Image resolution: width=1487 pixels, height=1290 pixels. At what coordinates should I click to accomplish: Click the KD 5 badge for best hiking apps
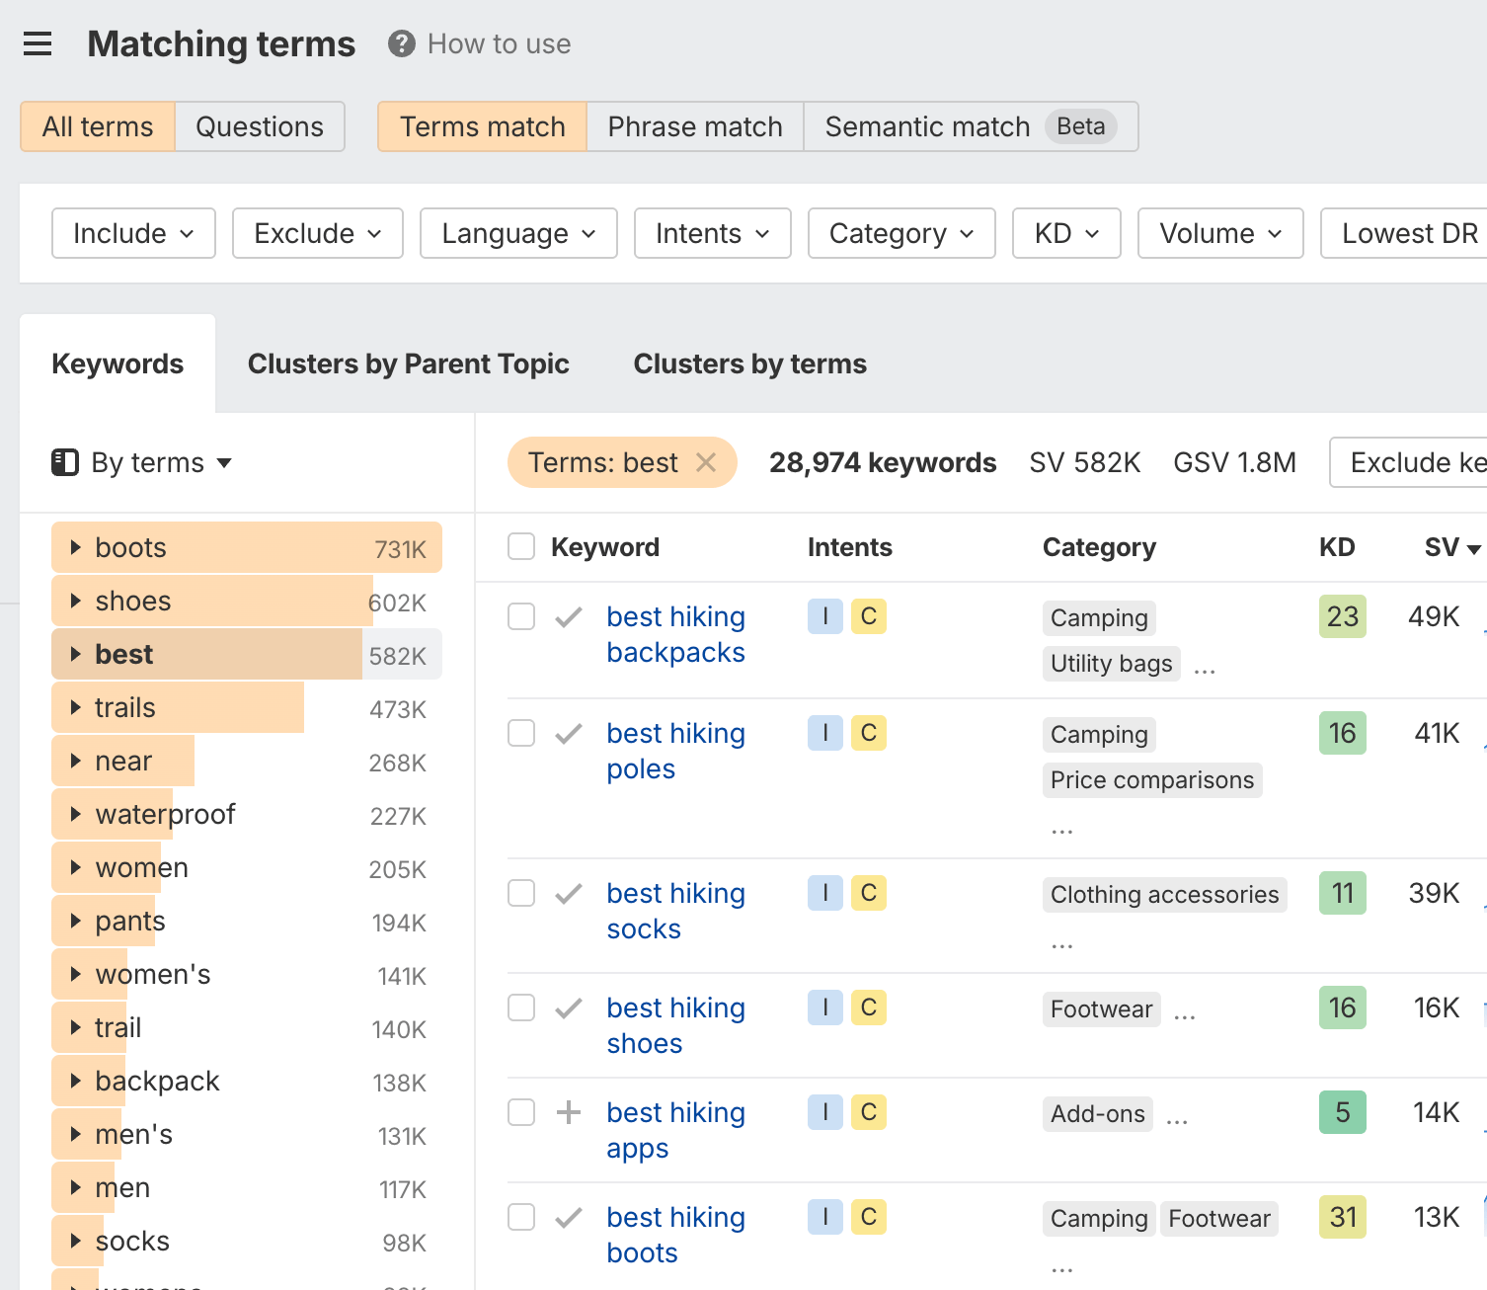click(1343, 1112)
